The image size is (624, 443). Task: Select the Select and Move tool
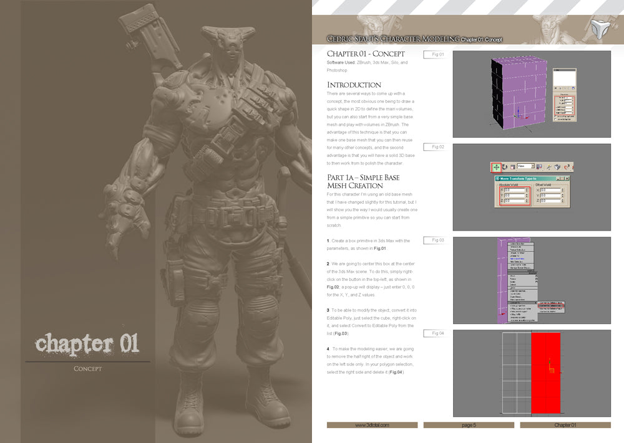pyautogui.click(x=496, y=167)
